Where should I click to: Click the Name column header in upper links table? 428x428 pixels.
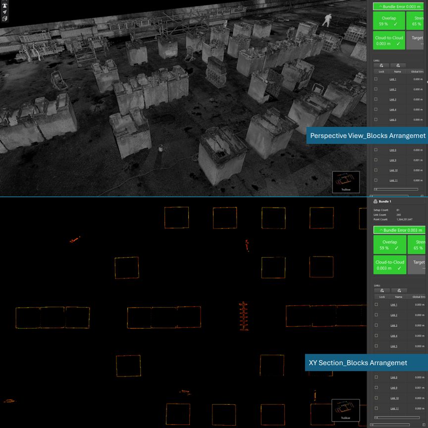[397, 71]
